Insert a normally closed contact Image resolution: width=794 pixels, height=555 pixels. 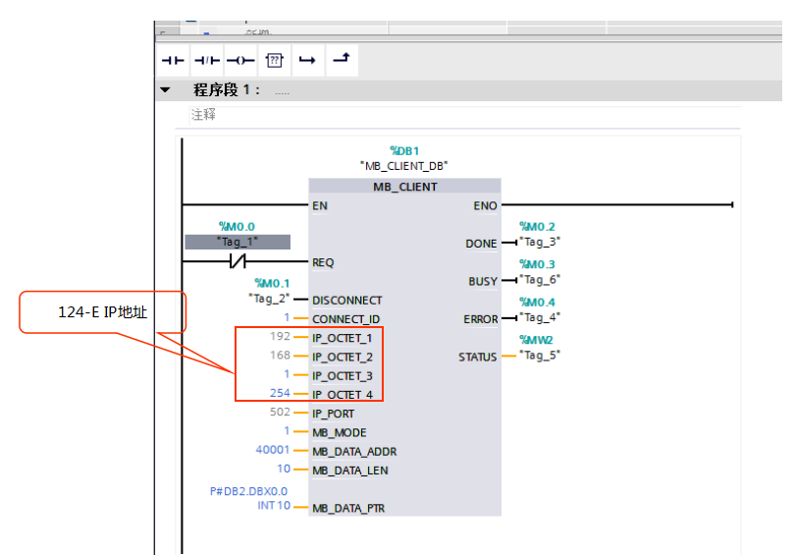pos(207,60)
